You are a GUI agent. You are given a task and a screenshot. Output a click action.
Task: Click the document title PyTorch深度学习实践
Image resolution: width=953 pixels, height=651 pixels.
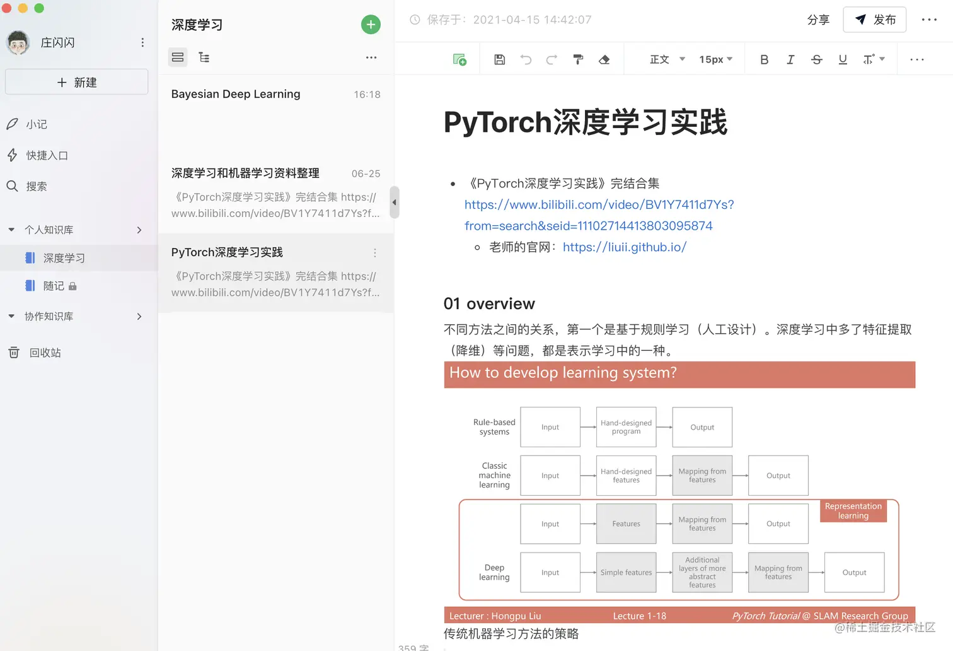[x=586, y=122]
